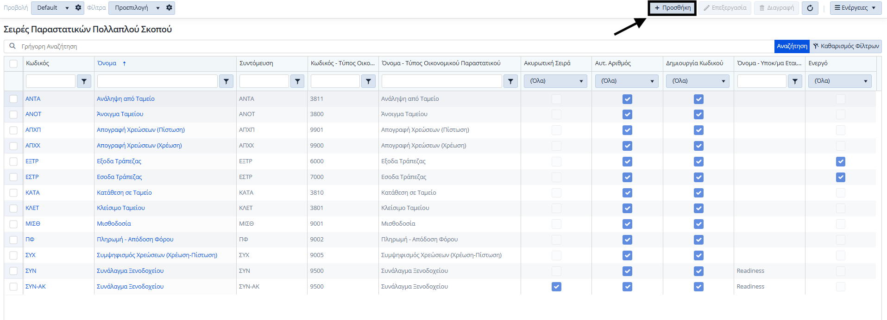
Task: Click the Κωδικός column filter input
Action: (50, 81)
